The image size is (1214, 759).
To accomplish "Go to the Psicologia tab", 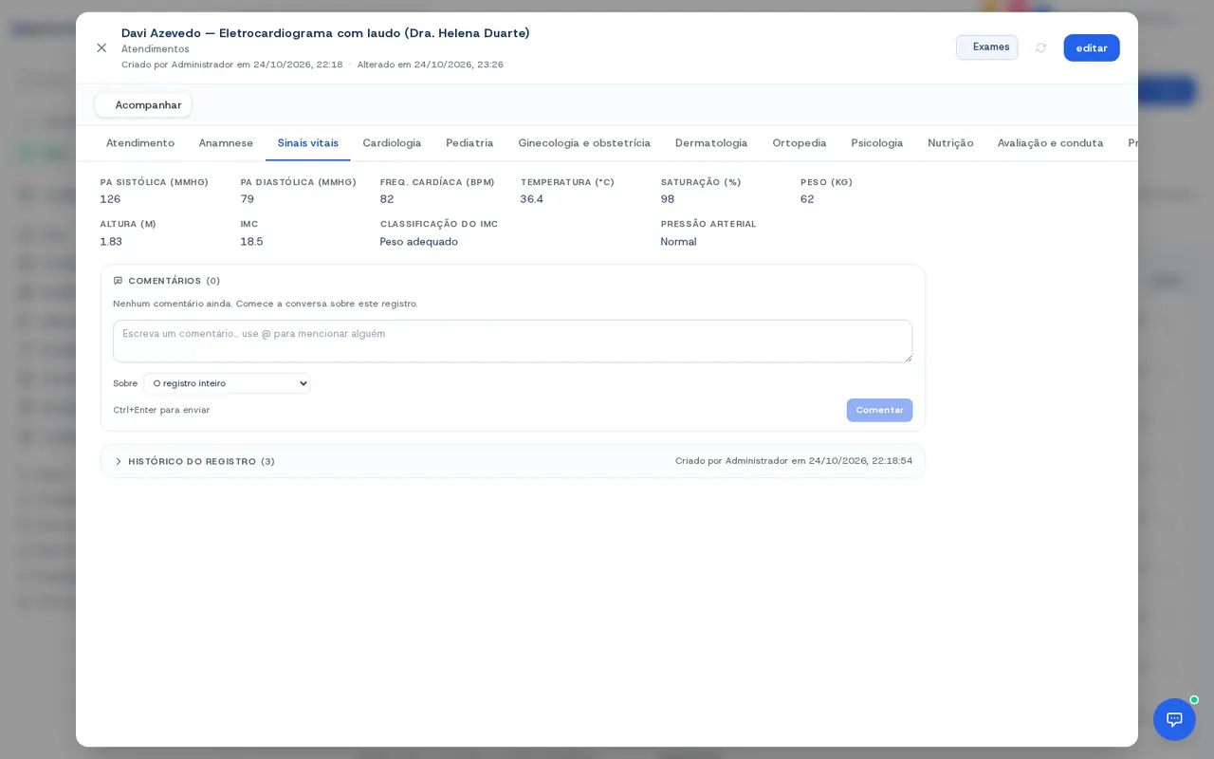I will pos(877,143).
